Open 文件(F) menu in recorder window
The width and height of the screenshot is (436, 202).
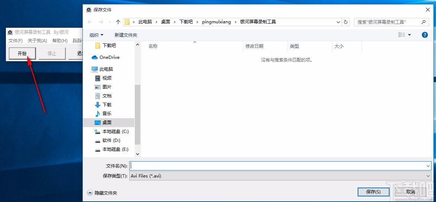[x=16, y=41]
